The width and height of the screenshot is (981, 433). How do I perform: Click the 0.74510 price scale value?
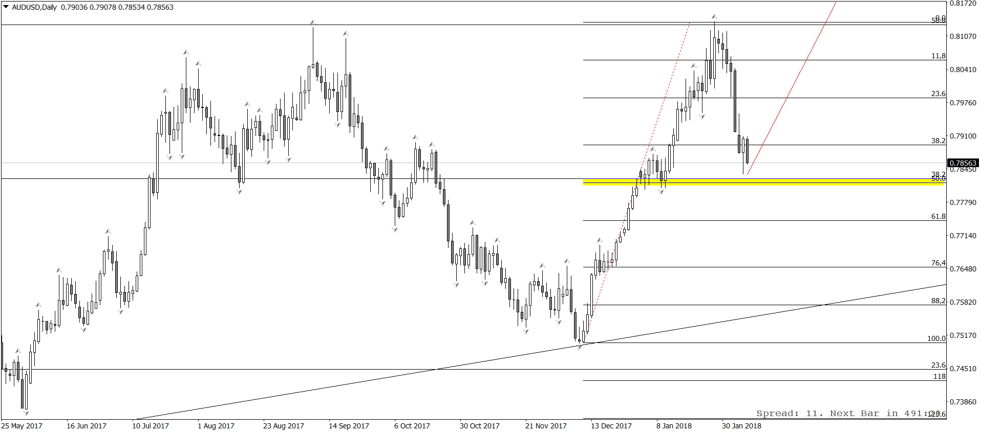click(963, 369)
